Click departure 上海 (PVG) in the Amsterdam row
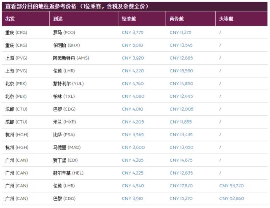Image resolution: width=270 pixels, height=208 pixels. pyautogui.click(x=16, y=58)
